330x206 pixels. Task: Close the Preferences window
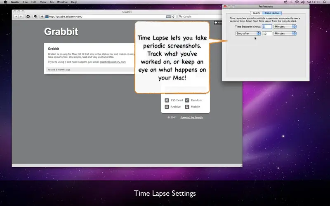point(225,7)
